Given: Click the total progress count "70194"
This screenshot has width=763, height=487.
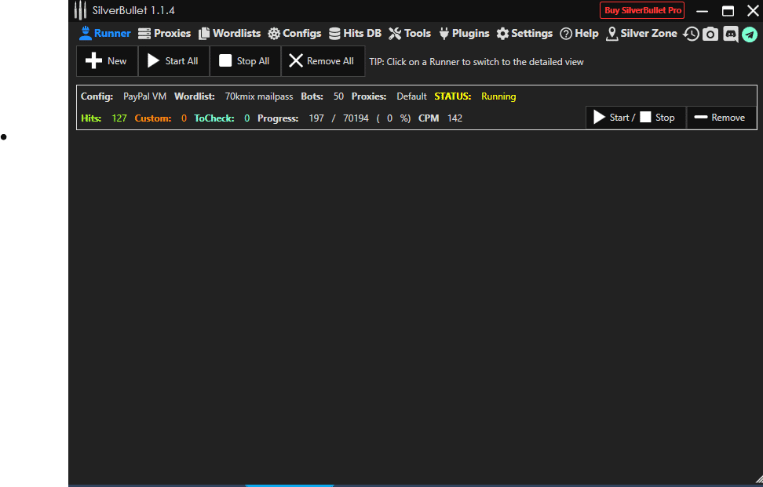Looking at the screenshot, I should pyautogui.click(x=356, y=118).
